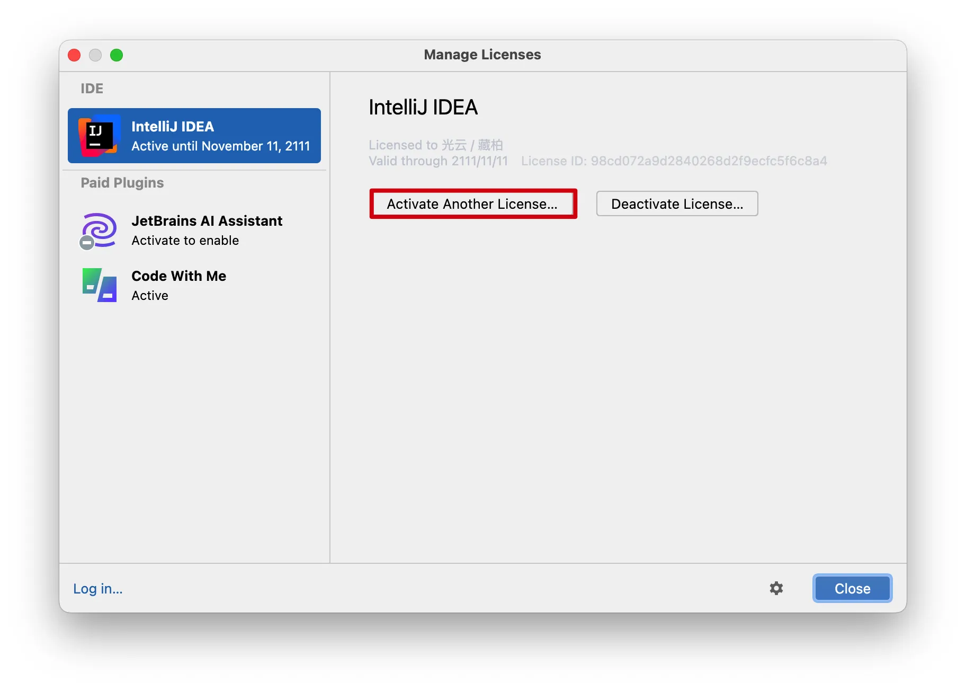This screenshot has height=691, width=966.
Task: Click the Paid Plugins section header
Action: (122, 183)
